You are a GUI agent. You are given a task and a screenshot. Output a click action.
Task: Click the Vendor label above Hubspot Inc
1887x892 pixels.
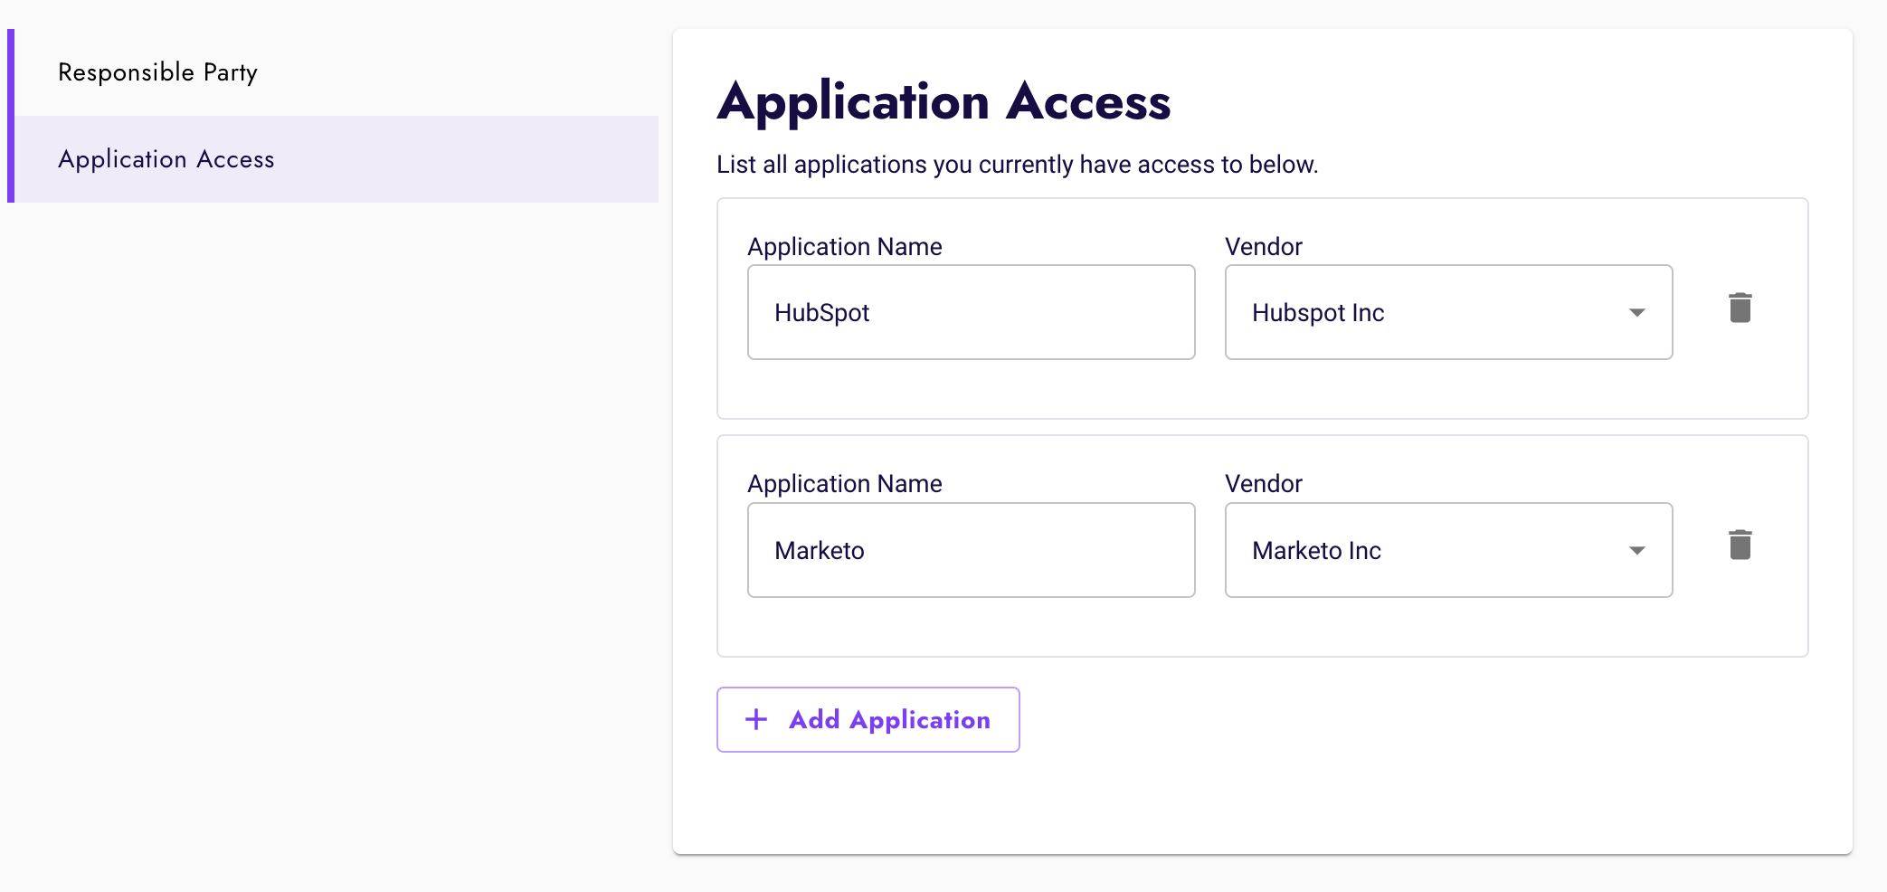point(1263,247)
